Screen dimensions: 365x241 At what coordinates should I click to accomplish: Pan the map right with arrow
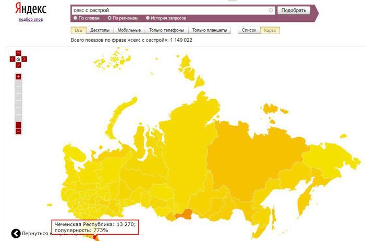[25, 59]
